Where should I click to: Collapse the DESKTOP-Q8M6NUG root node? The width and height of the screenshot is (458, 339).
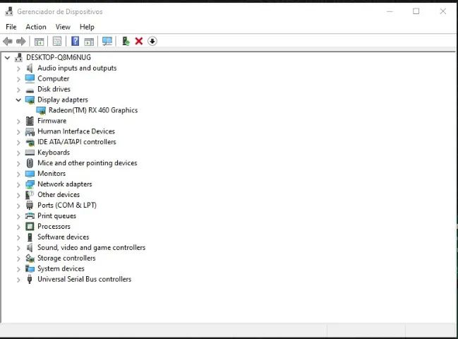7,58
